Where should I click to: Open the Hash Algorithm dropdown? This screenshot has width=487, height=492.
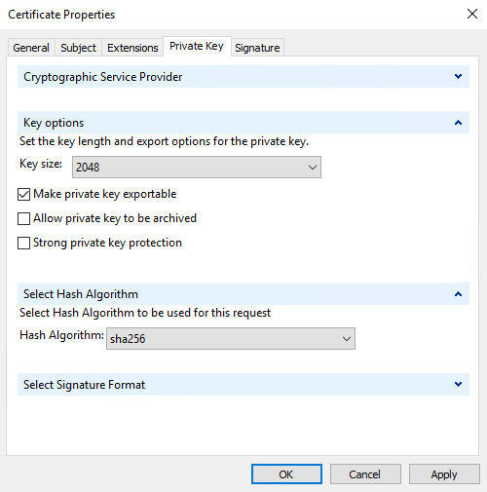pos(231,339)
